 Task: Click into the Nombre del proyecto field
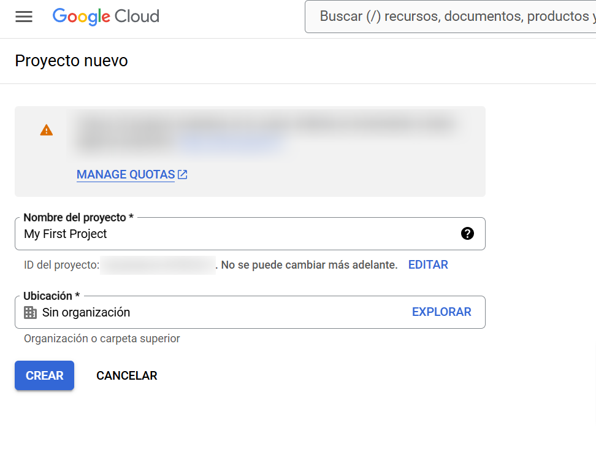[239, 234]
